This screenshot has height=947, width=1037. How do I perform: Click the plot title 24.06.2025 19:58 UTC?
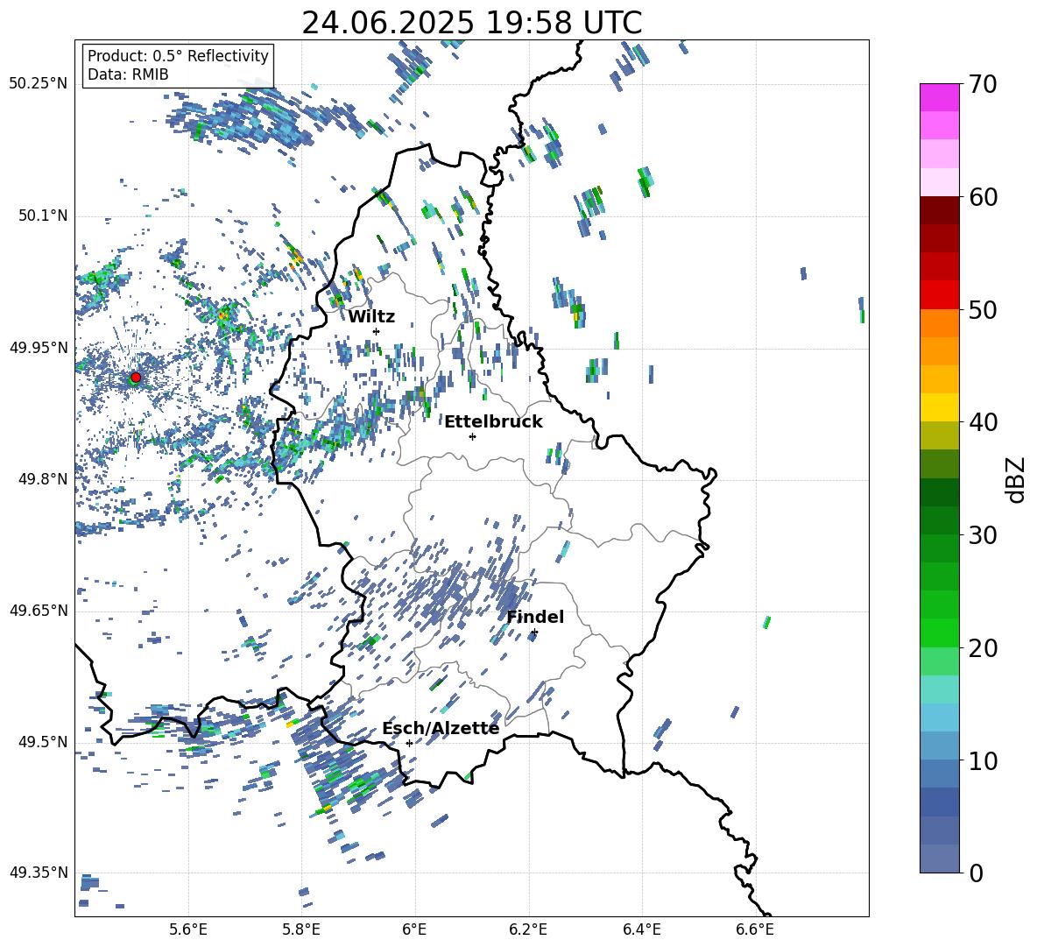(x=471, y=23)
